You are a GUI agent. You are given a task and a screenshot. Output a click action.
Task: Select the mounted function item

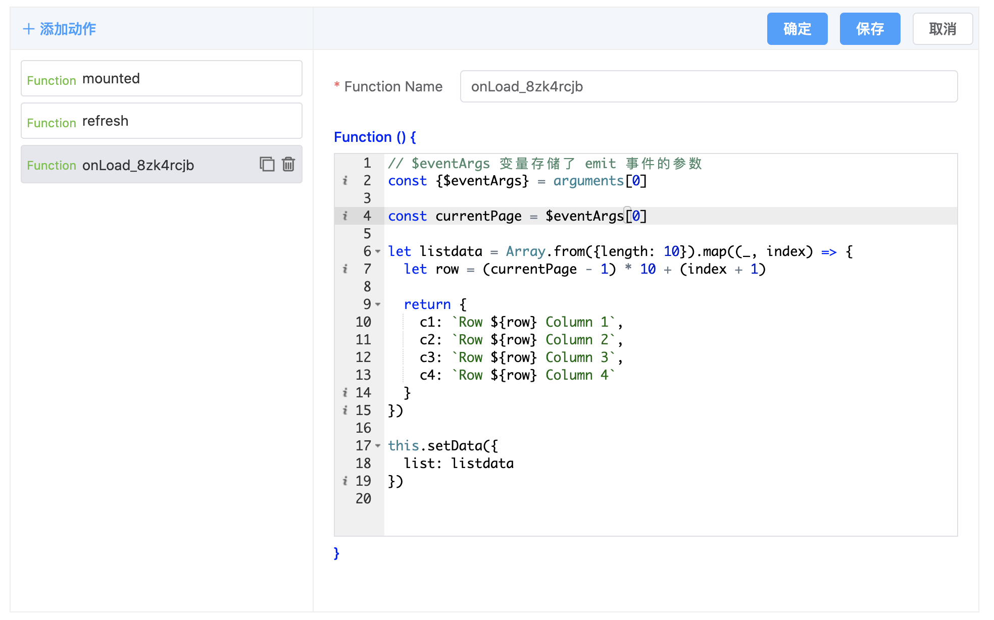(161, 79)
